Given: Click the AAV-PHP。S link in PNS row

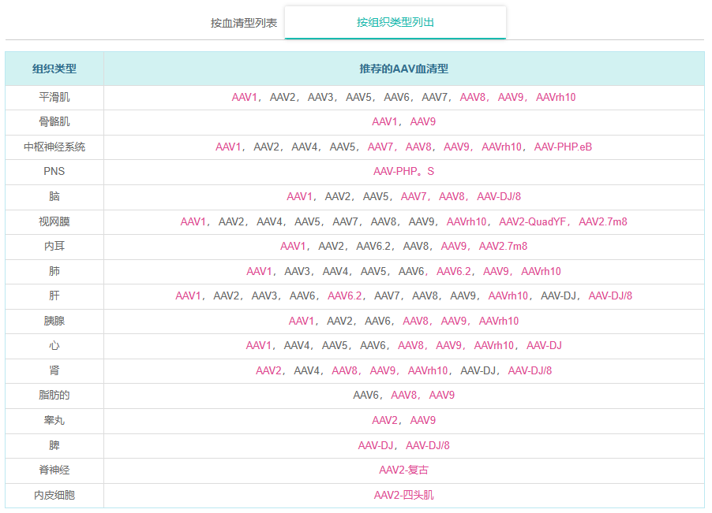Looking at the screenshot, I should point(403,171).
